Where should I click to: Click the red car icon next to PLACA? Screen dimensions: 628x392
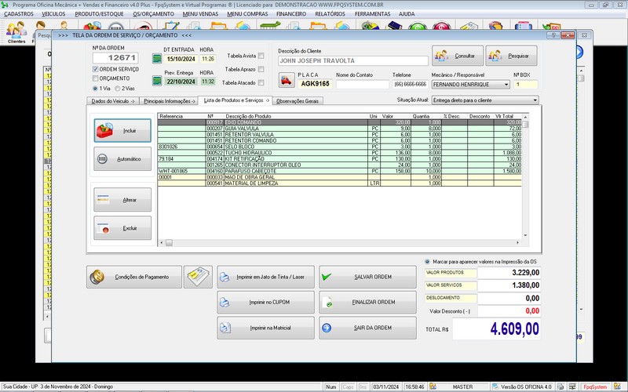coord(287,80)
